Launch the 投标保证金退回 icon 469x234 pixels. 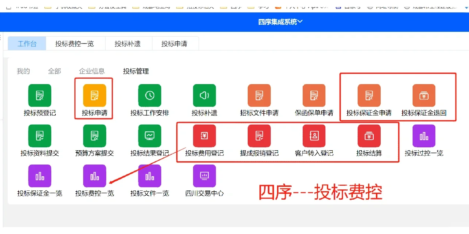[x=424, y=95]
